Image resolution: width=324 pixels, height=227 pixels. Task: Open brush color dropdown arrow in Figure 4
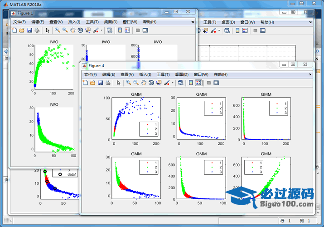point(173,83)
